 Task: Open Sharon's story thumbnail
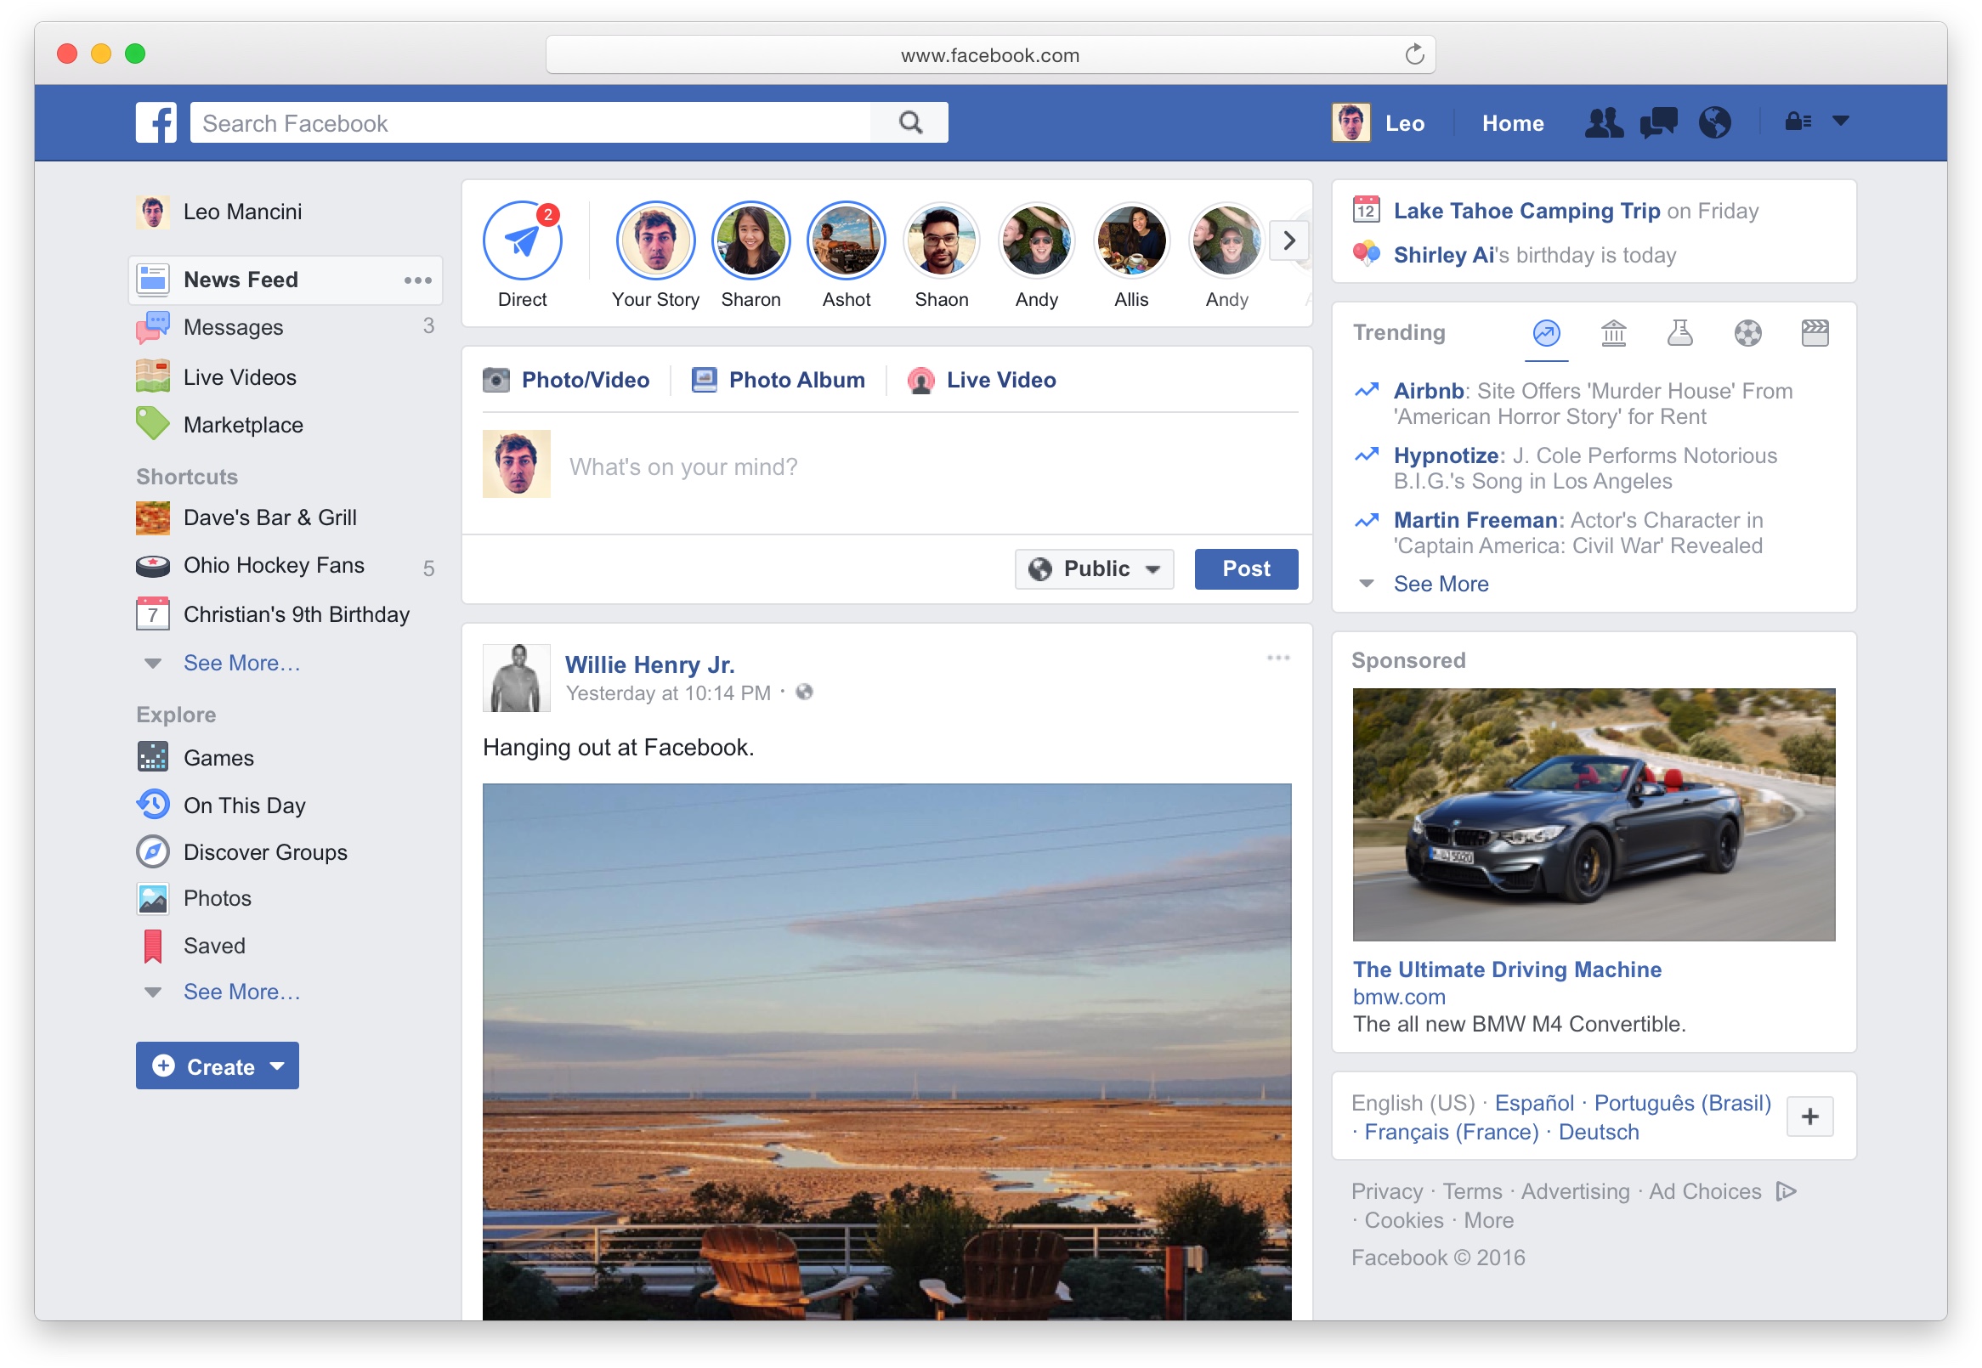coord(750,241)
